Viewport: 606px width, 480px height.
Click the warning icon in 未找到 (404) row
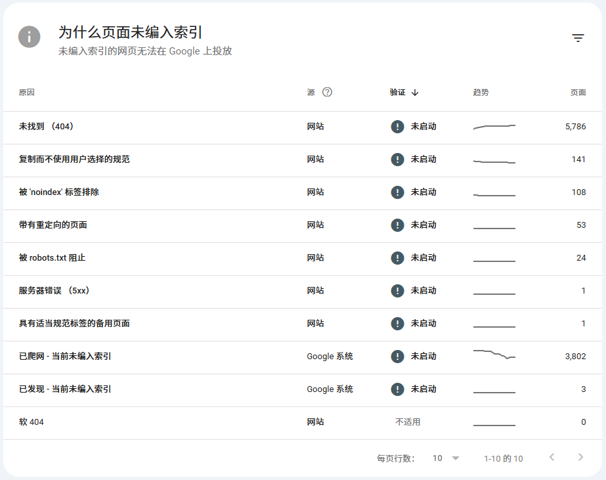pyautogui.click(x=397, y=126)
